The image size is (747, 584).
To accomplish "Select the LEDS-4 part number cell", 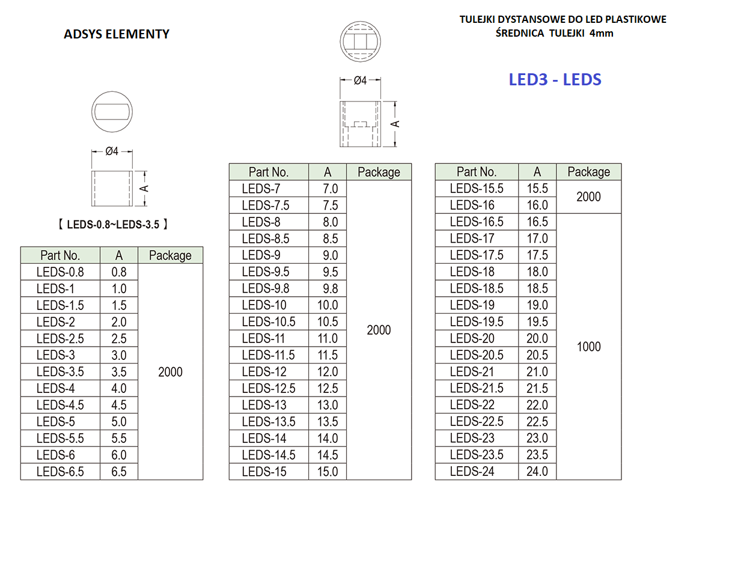I will 60,389.
